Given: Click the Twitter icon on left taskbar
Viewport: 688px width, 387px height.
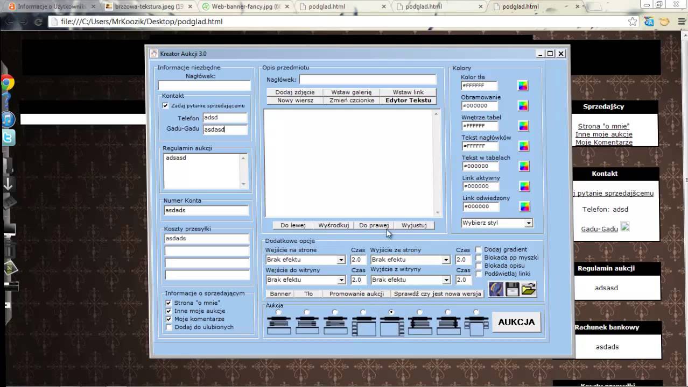Looking at the screenshot, I should pyautogui.click(x=8, y=138).
